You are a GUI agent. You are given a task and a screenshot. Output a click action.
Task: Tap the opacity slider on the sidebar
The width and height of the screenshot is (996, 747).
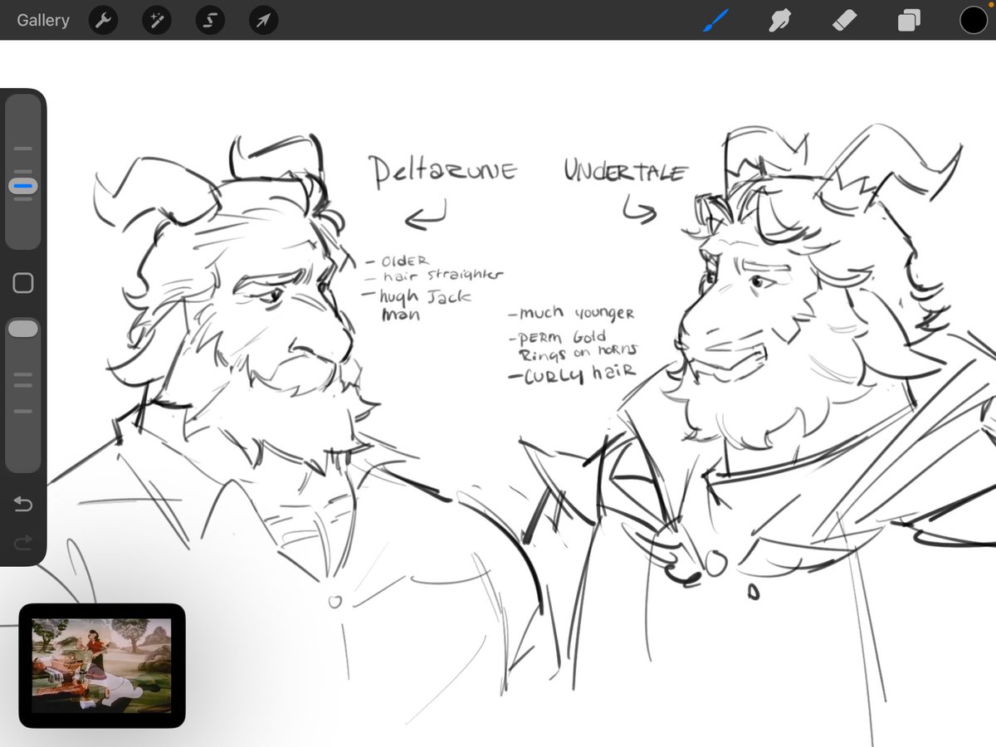pyautogui.click(x=22, y=328)
